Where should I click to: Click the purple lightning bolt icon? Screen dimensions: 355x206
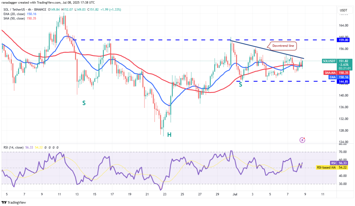point(302,140)
